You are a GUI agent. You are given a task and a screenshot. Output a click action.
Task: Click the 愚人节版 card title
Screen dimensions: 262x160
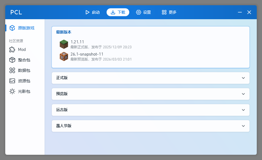tap(64, 126)
